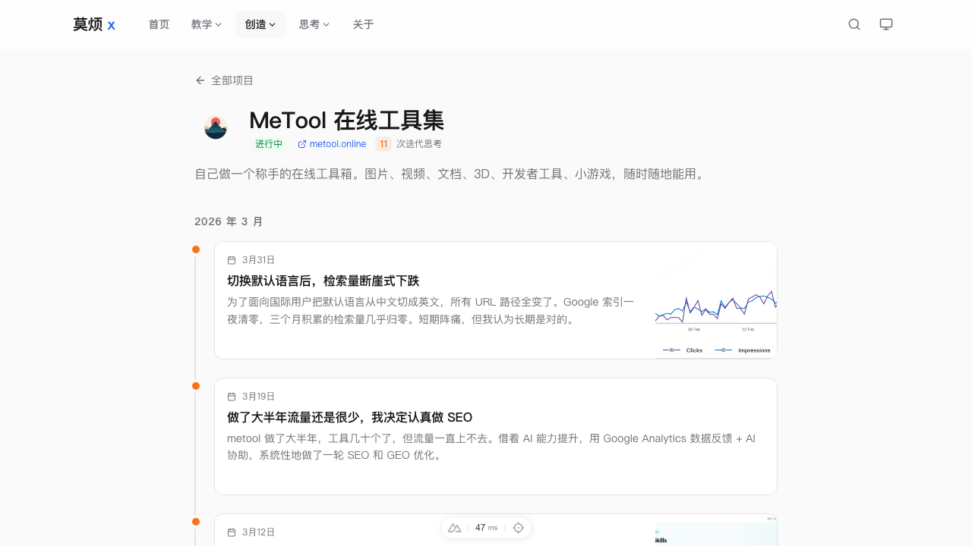Screen dimensions: 972x546
Task: Select 首页 in the navigation bar
Action: (x=159, y=24)
